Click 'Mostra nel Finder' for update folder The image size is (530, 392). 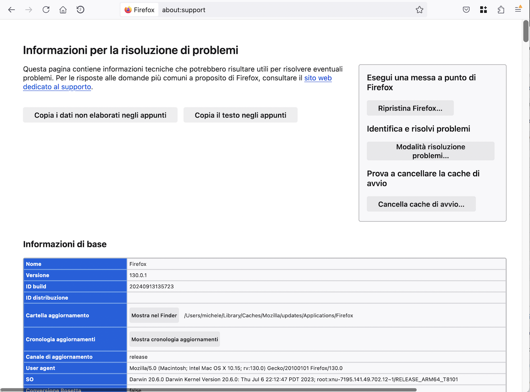(x=154, y=315)
